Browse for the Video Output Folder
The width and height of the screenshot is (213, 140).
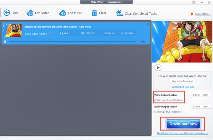coord(196,95)
